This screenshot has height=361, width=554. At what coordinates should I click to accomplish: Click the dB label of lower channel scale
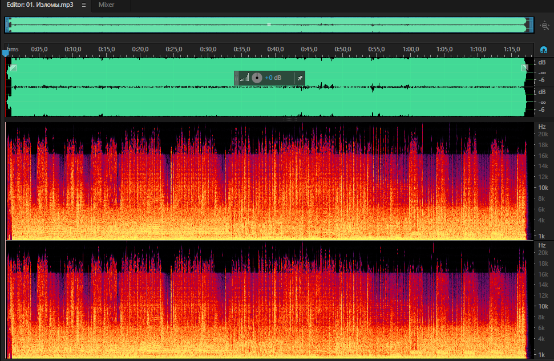542,92
